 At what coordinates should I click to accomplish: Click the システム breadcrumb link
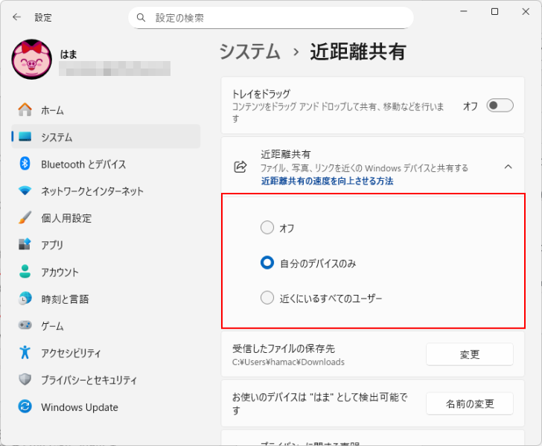tap(249, 51)
